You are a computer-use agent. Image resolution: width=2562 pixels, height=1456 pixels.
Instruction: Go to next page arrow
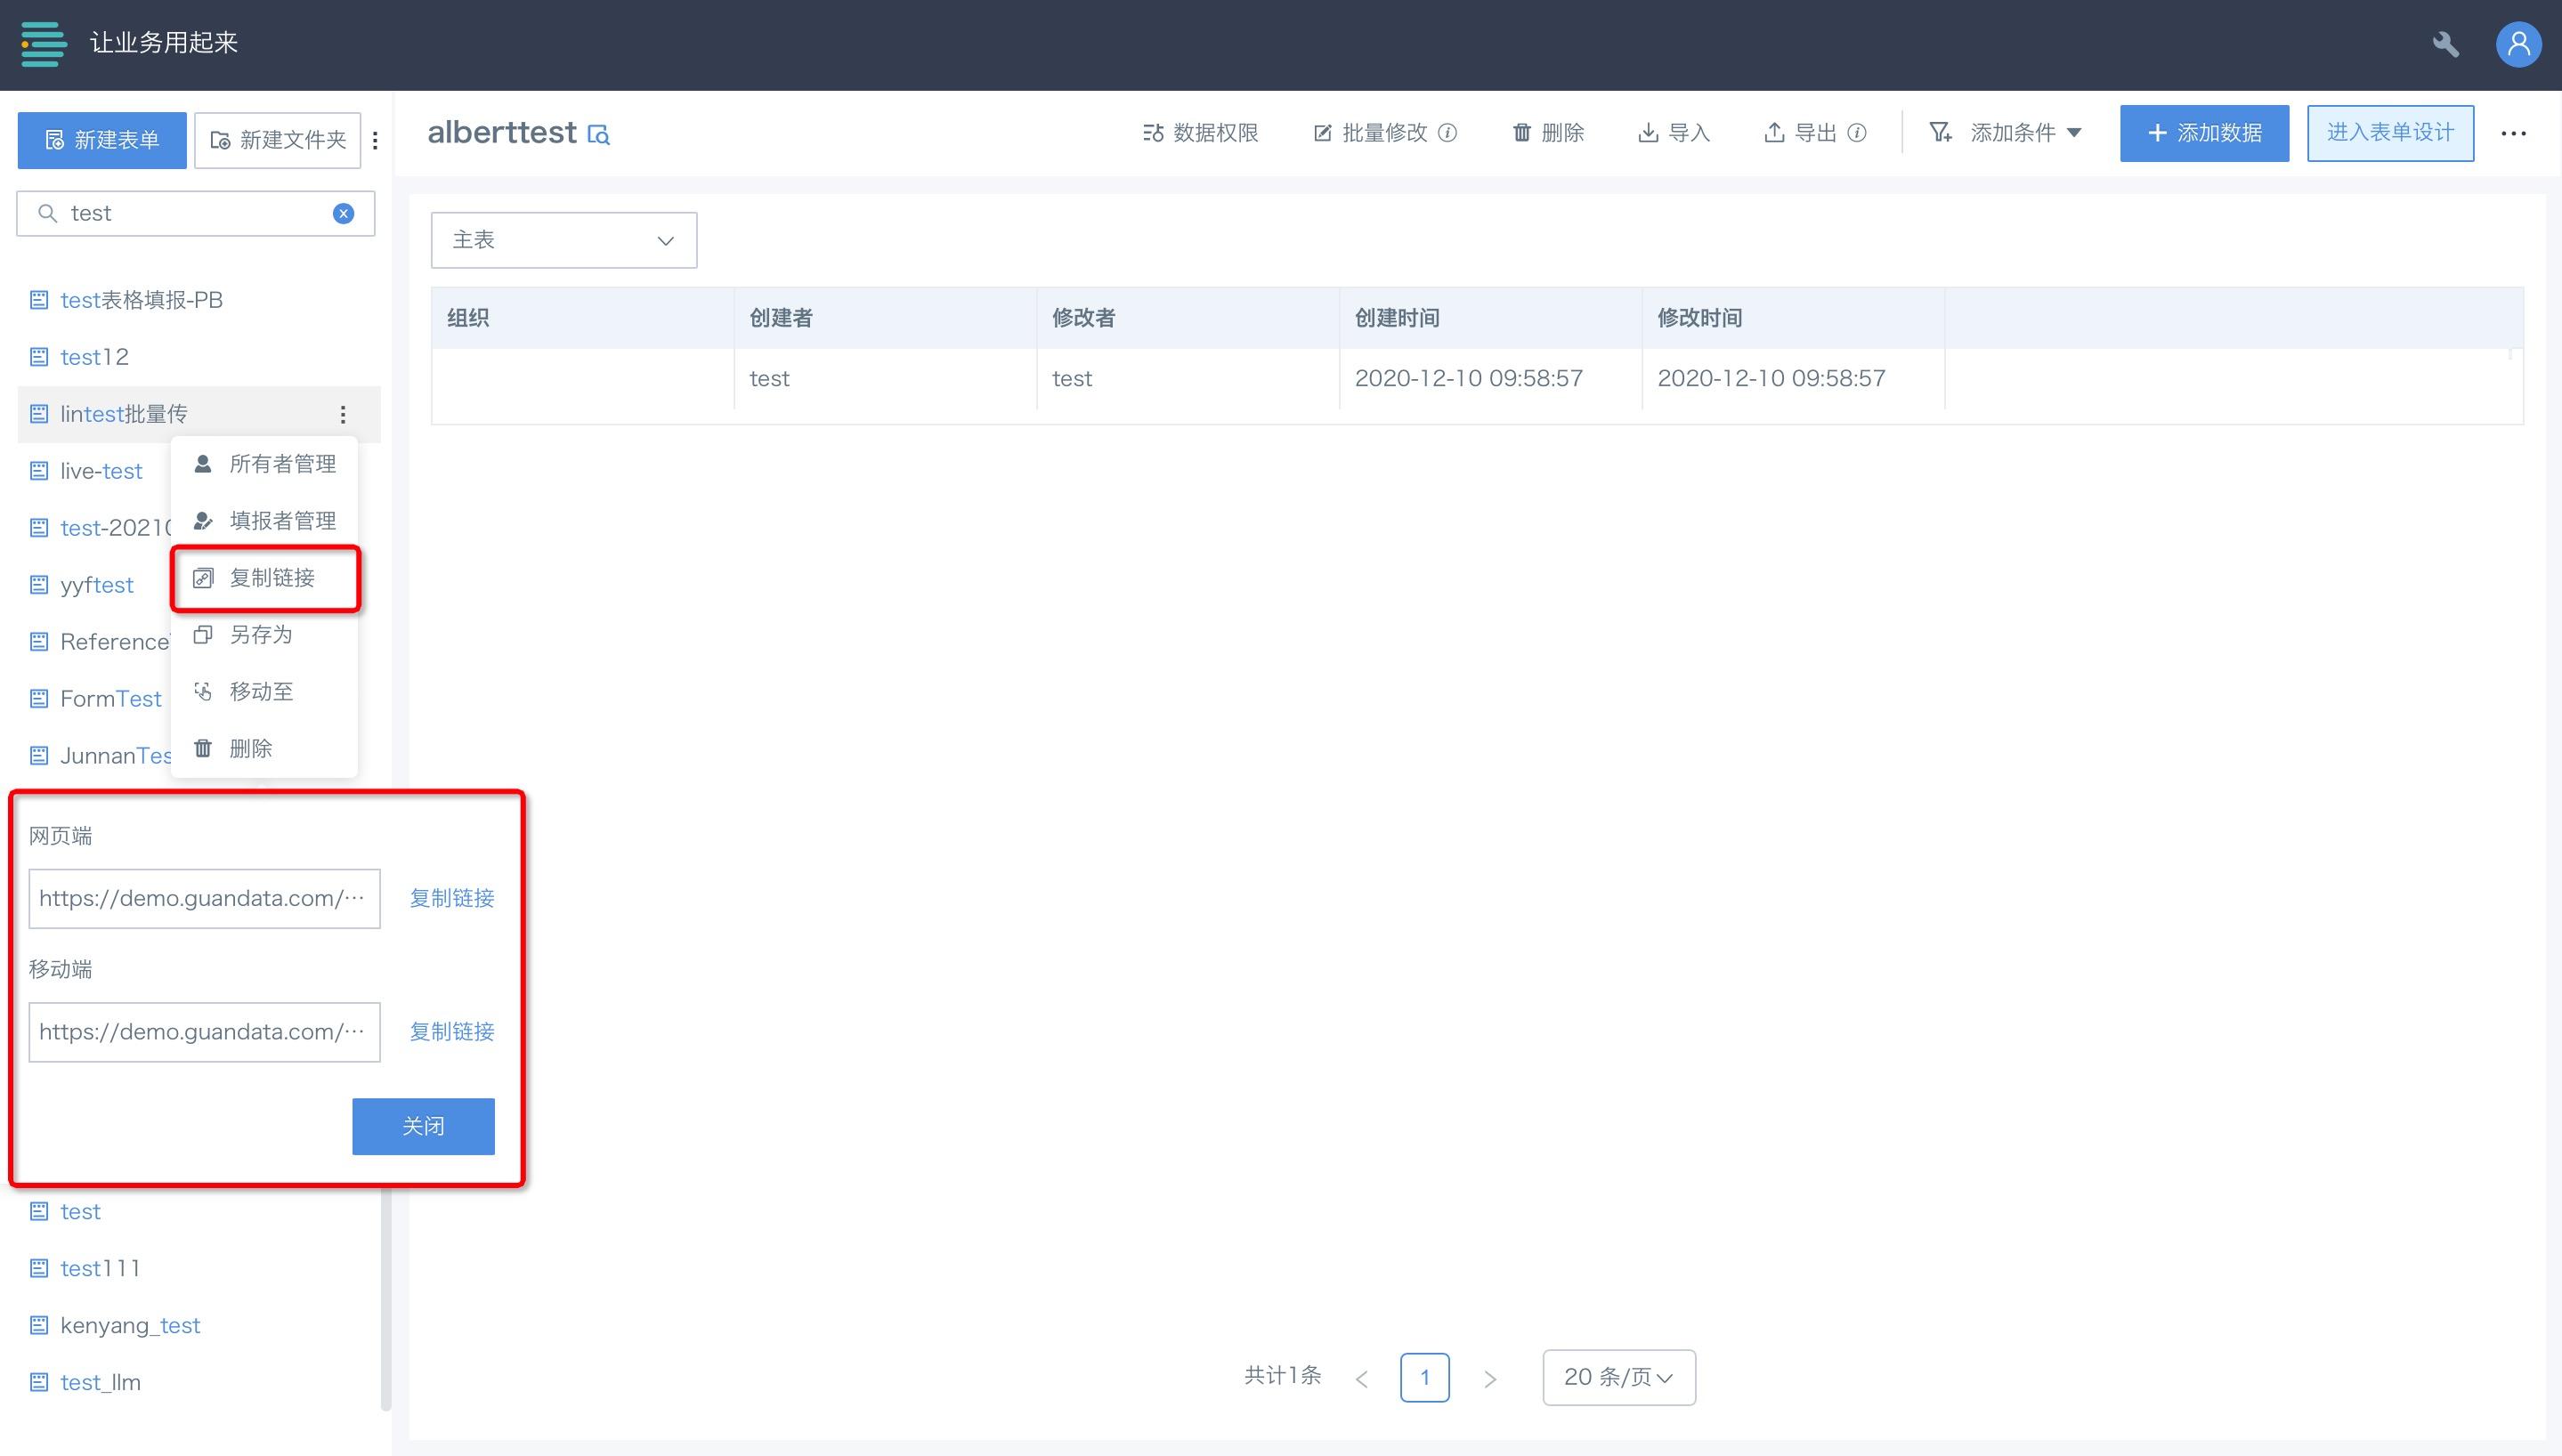point(1490,1379)
